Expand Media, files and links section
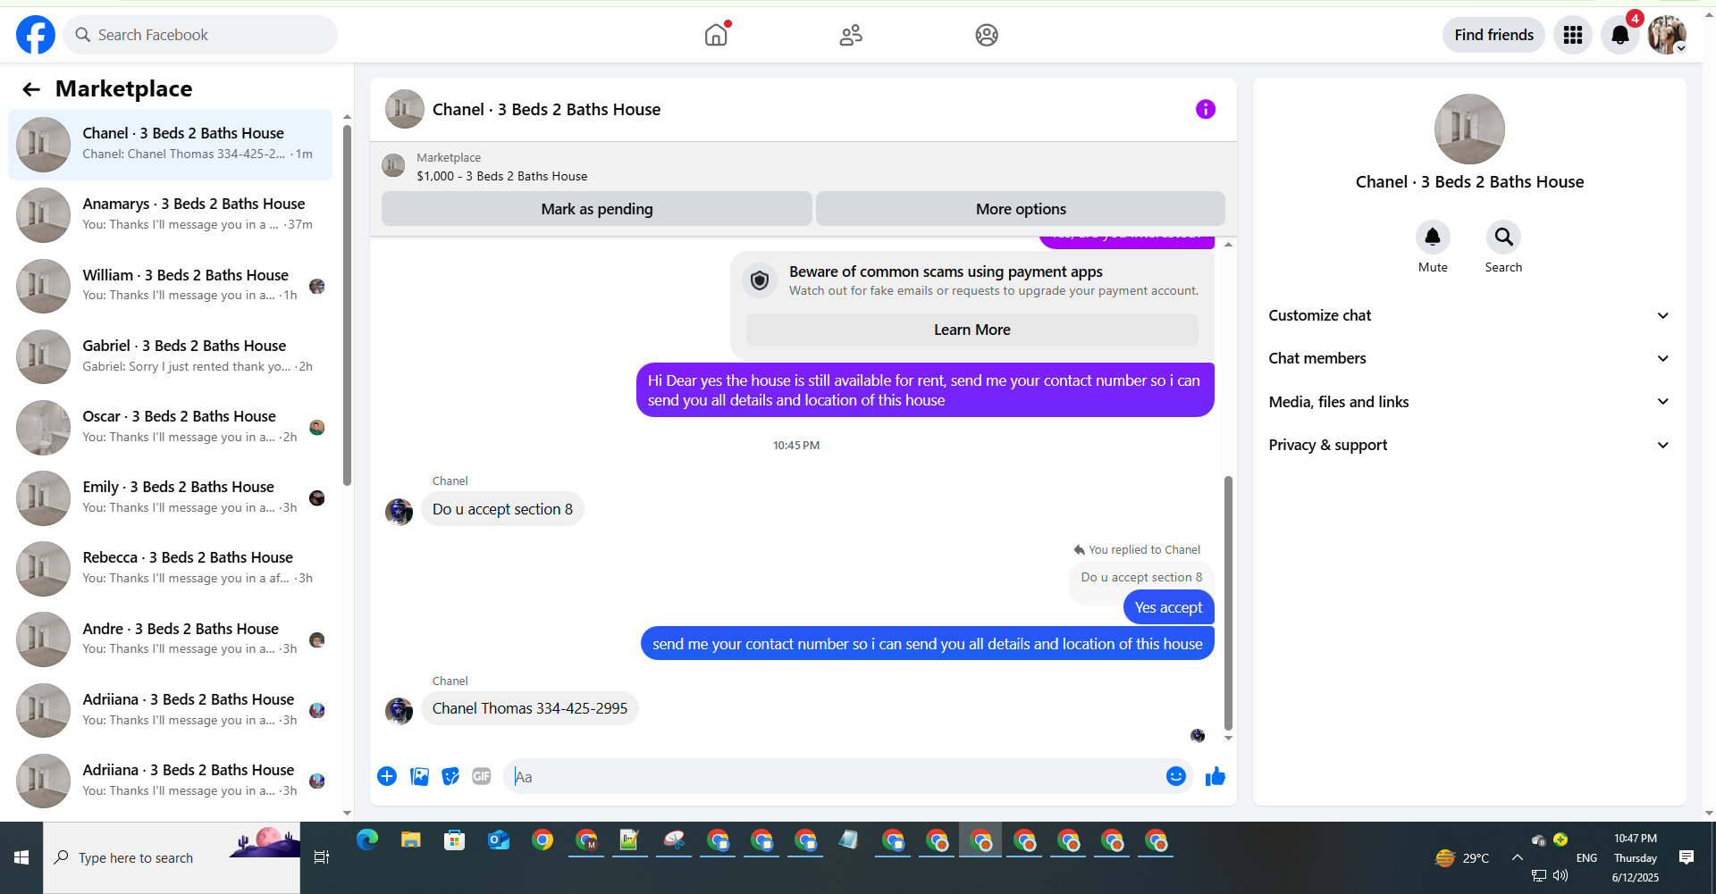 click(x=1469, y=402)
